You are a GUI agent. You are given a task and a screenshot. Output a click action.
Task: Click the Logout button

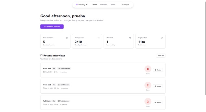point(125,5)
